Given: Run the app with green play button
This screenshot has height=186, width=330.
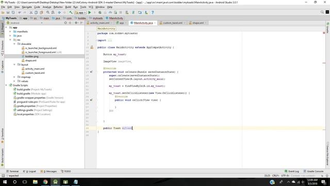Looking at the screenshot, I should coord(90,12).
